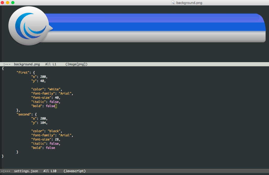The width and height of the screenshot is (269, 175).
Task: Click "color" key in the "second" block
Action: click(38, 131)
